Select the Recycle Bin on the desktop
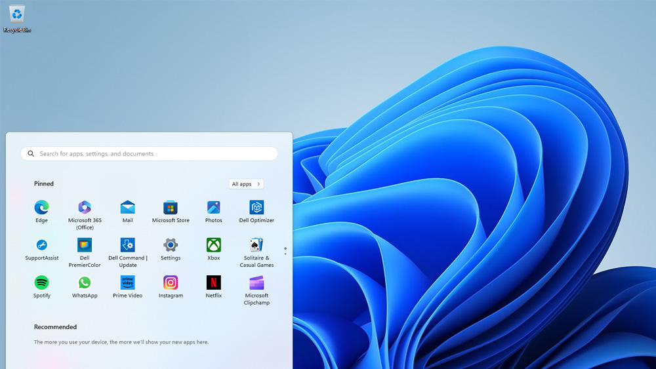This screenshot has width=656, height=369. (17, 18)
